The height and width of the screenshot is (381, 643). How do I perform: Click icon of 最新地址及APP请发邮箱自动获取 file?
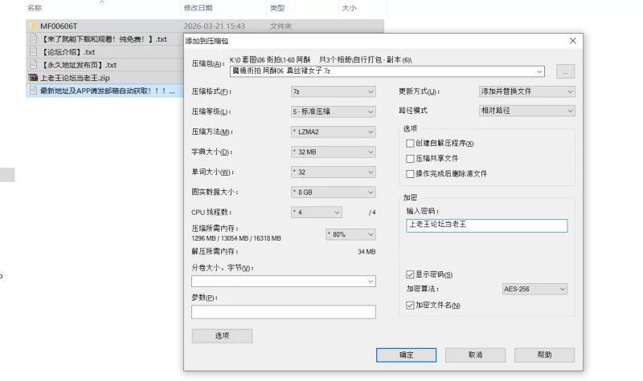tap(33, 91)
